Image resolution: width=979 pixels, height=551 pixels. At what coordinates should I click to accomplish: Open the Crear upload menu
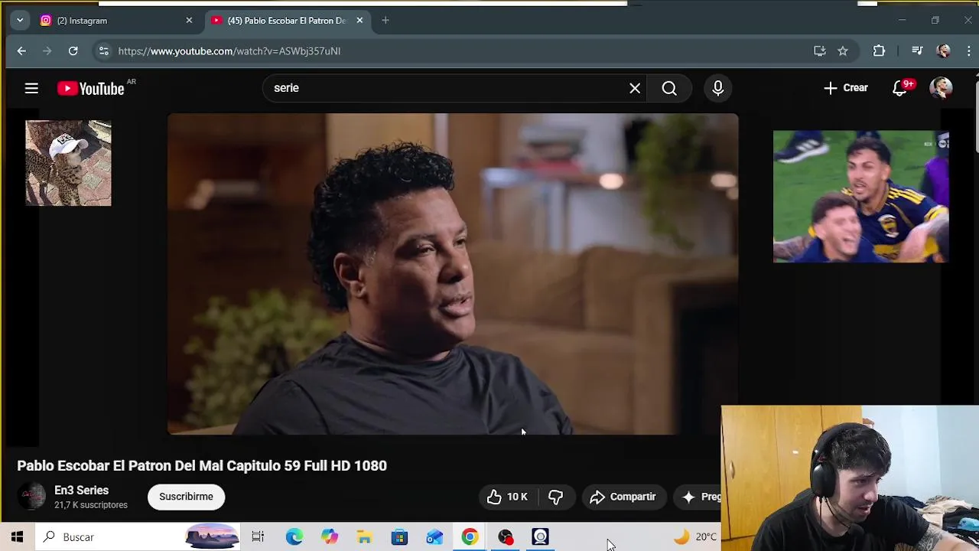tap(845, 88)
